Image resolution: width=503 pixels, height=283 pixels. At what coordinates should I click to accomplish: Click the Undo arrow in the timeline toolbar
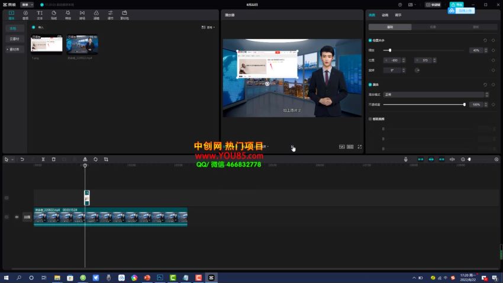tap(22, 159)
